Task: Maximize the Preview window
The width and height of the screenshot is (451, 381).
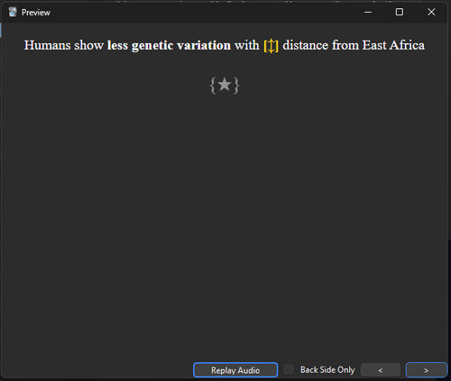Action: click(x=400, y=12)
